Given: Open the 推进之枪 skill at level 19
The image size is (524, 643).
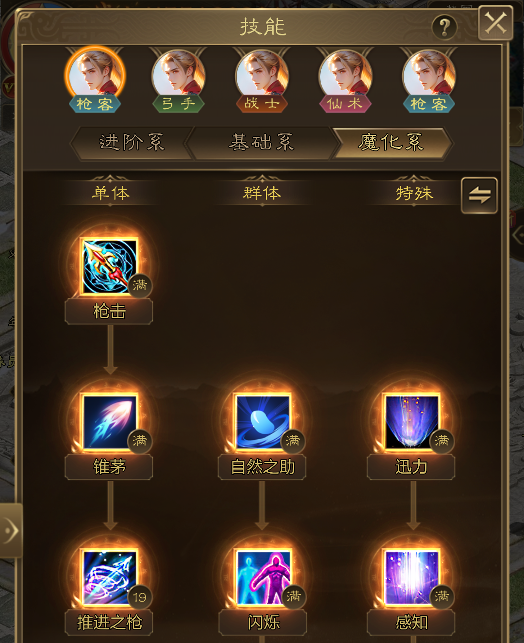Looking at the screenshot, I should 109,577.
